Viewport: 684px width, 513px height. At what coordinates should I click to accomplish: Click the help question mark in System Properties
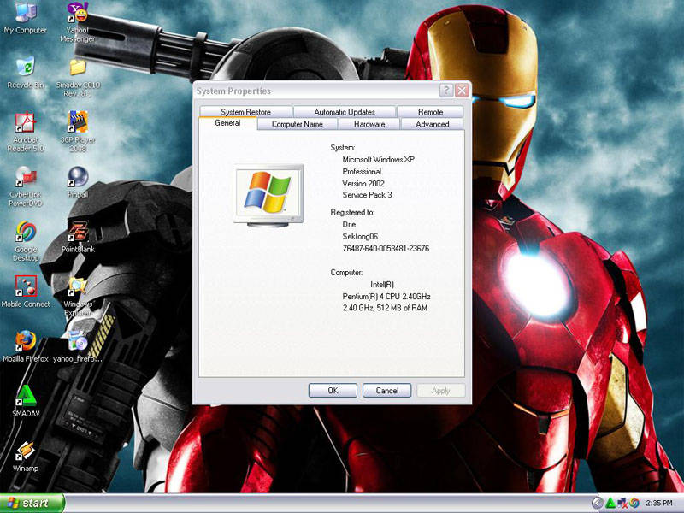(x=445, y=91)
